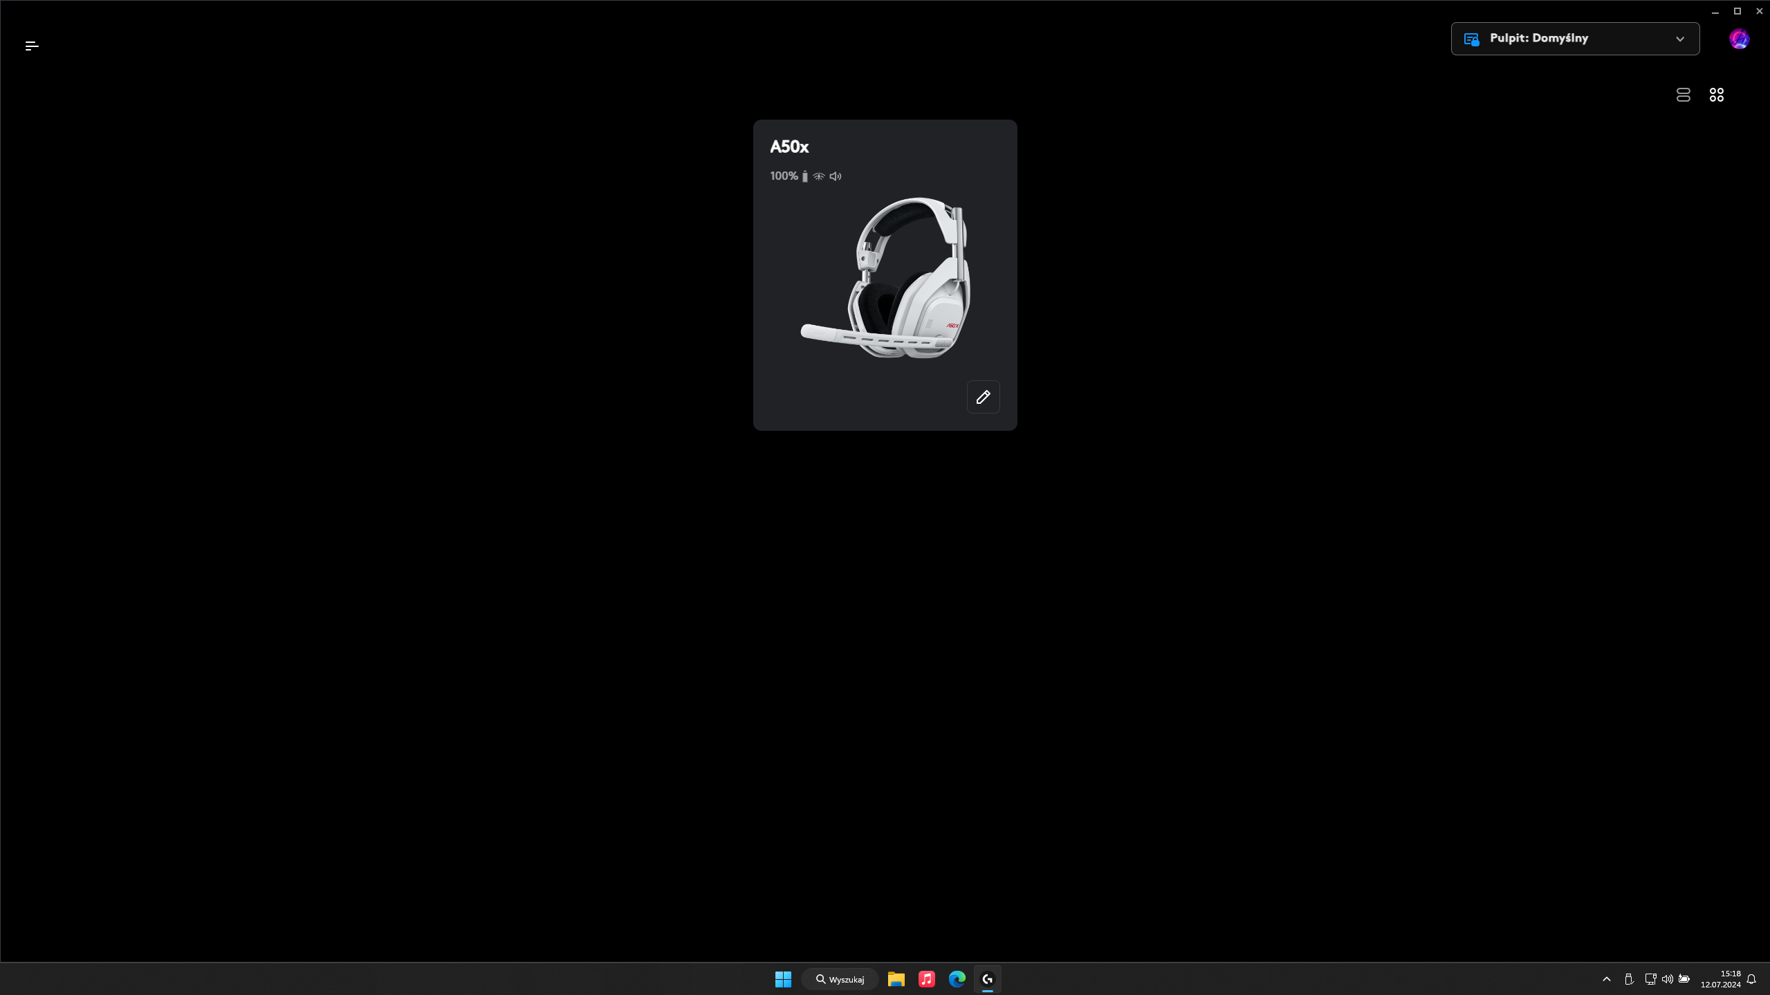
Task: Open the Music app from the taskbar
Action: pyautogui.click(x=927, y=979)
